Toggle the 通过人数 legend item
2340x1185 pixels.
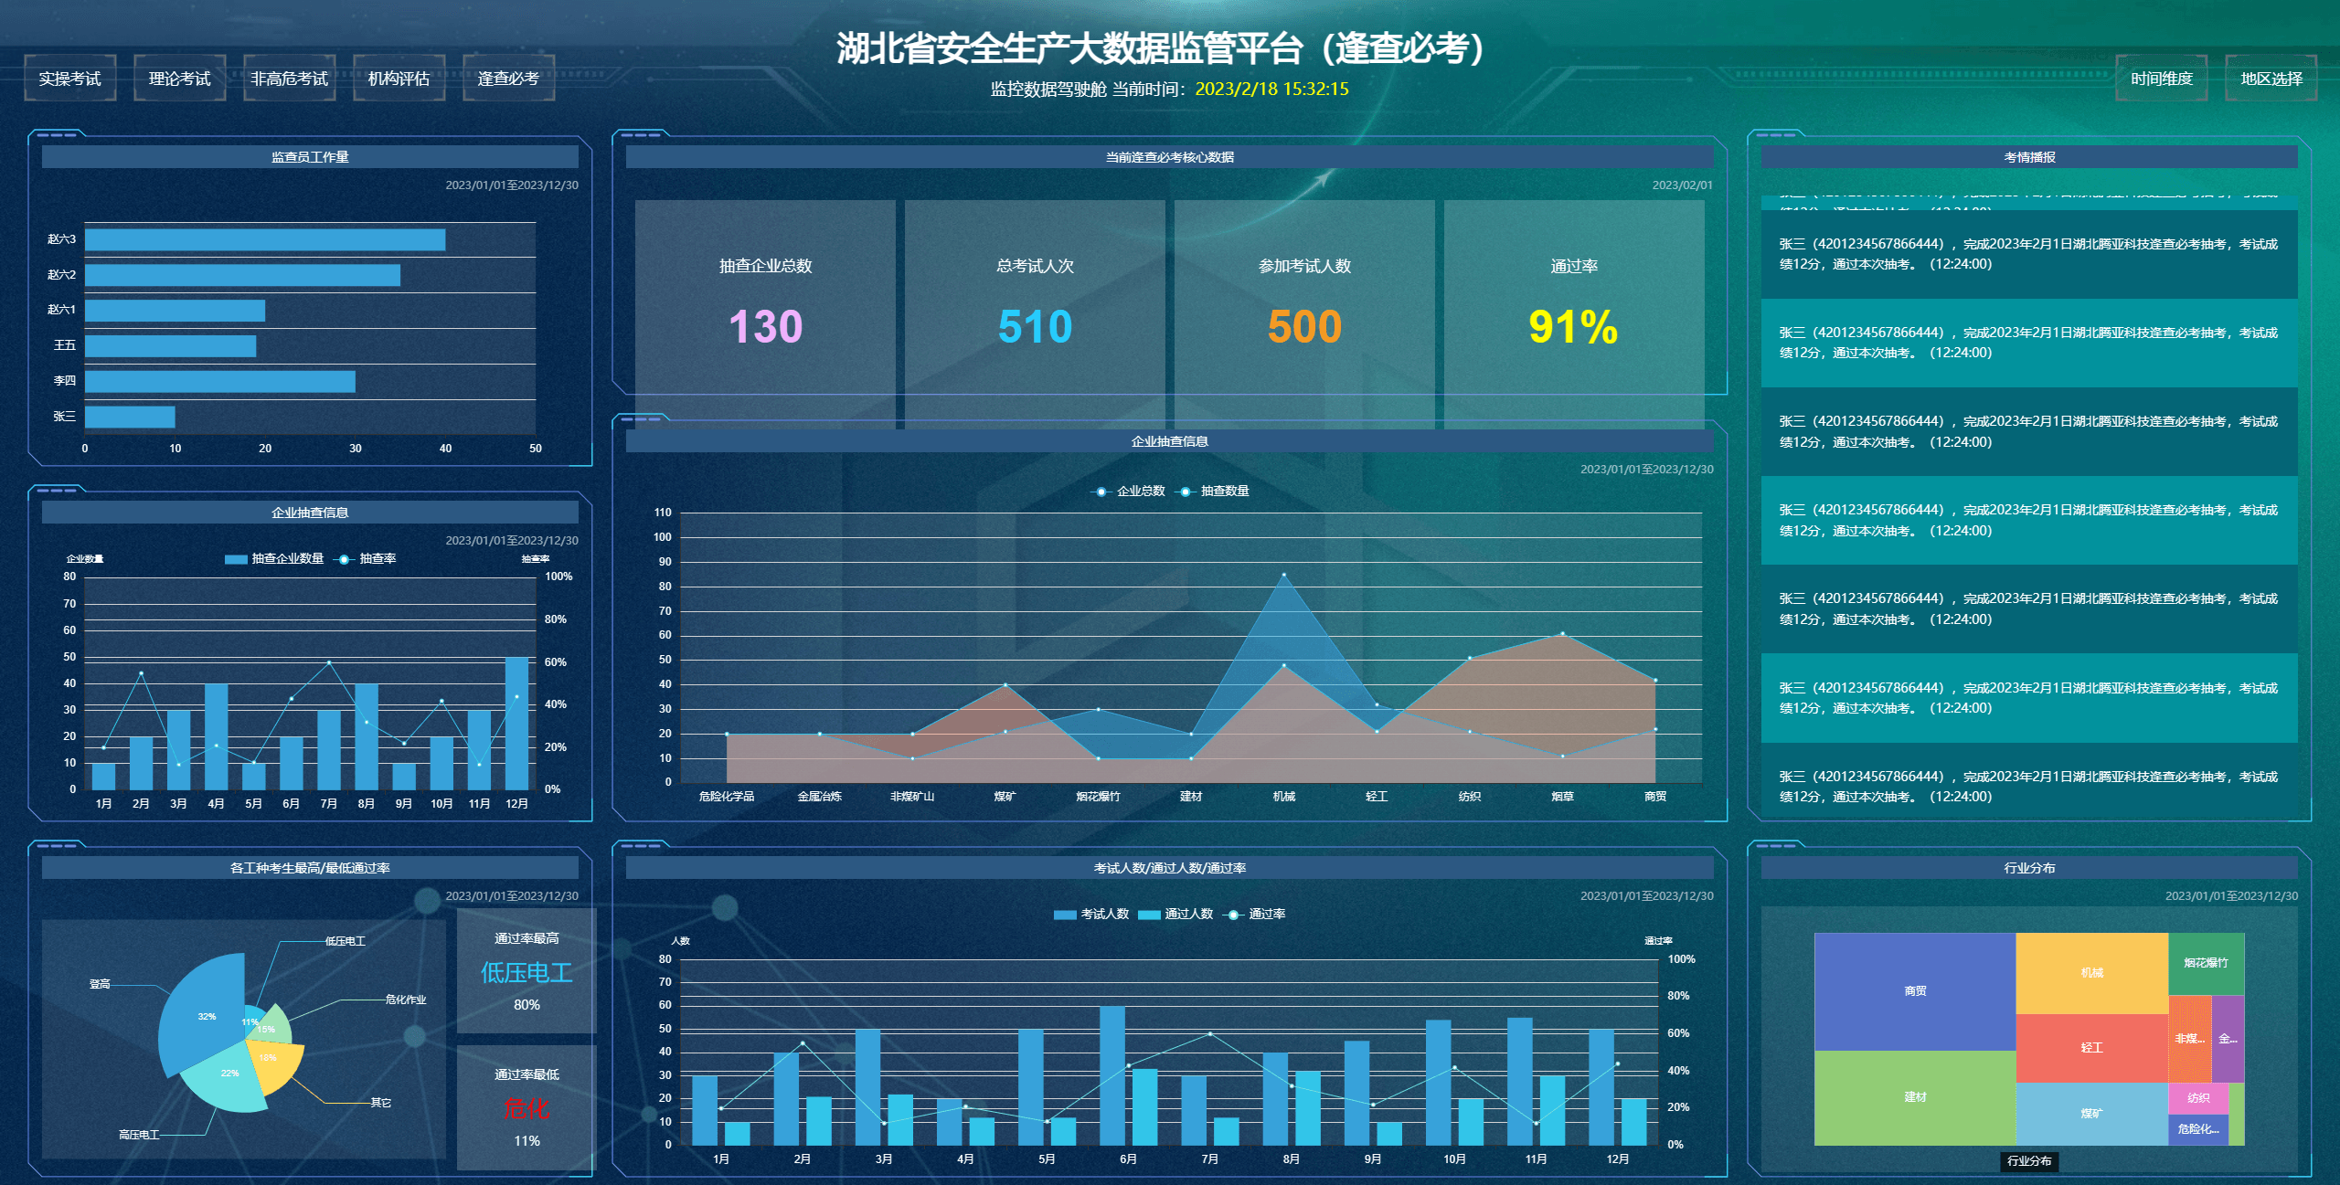point(1175,914)
